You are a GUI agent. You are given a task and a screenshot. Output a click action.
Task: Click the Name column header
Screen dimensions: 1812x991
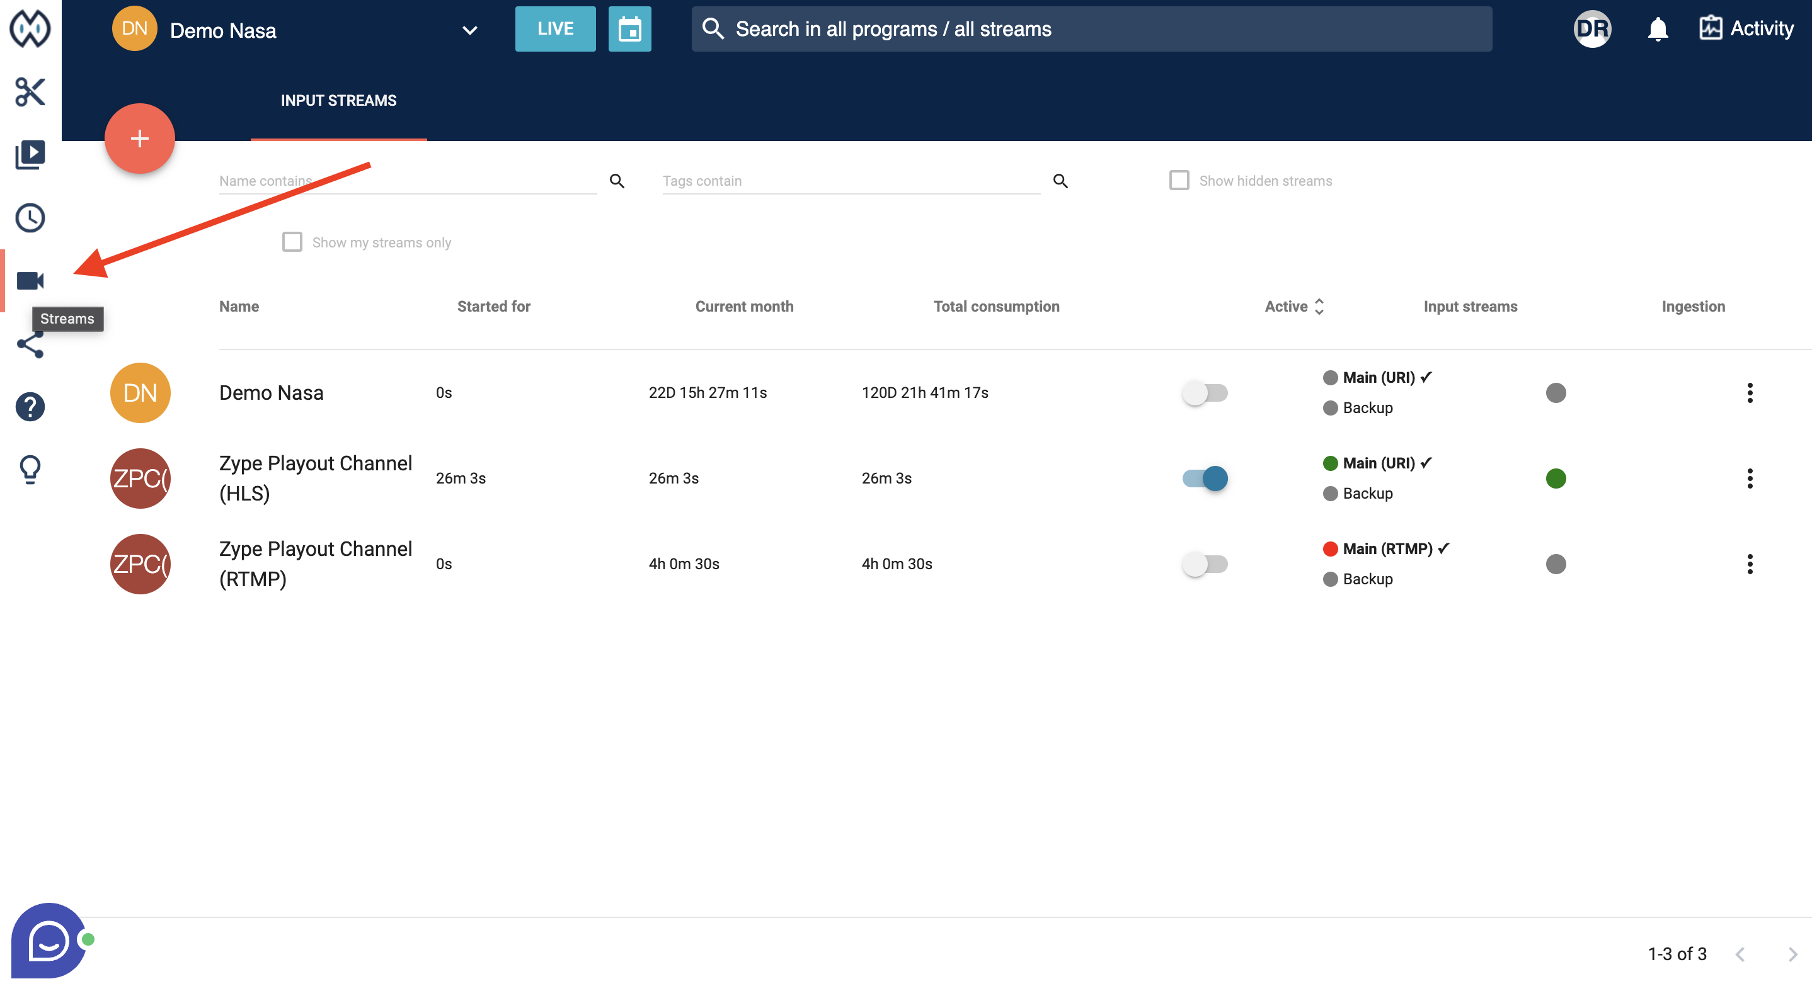(238, 307)
